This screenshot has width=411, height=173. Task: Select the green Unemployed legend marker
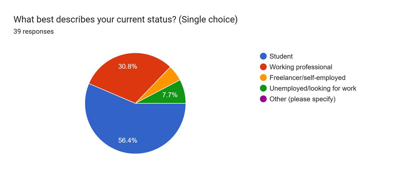[x=264, y=88]
